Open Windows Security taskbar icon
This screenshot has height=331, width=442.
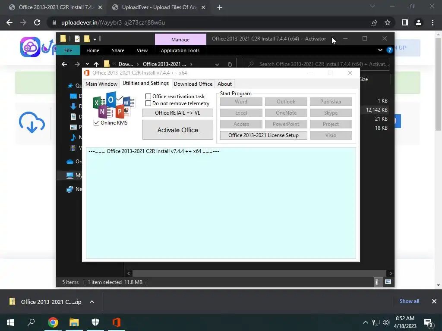(x=95, y=322)
